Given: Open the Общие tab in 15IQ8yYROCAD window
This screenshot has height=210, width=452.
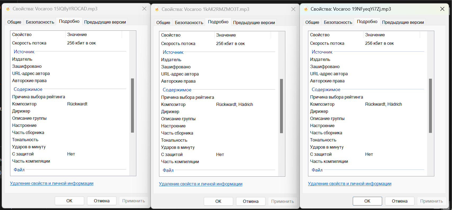Looking at the screenshot, I should click(x=14, y=22).
